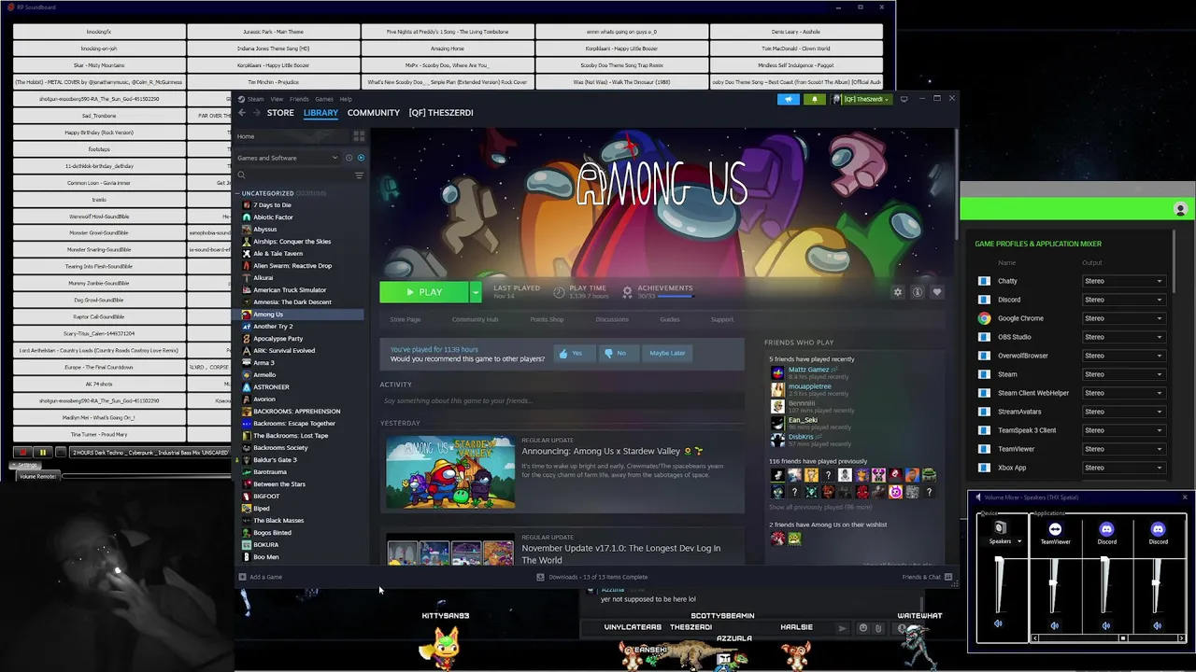Mute TeamViewer in Volume Mixer
Screen dimensions: 1196x672
tap(1055, 625)
